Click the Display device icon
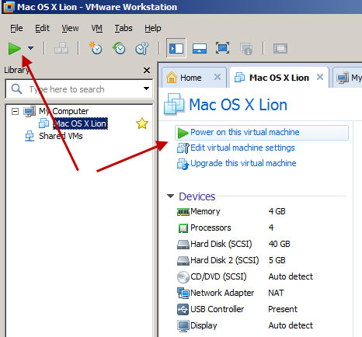Image resolution: width=362 pixels, height=337 pixels. tap(183, 326)
